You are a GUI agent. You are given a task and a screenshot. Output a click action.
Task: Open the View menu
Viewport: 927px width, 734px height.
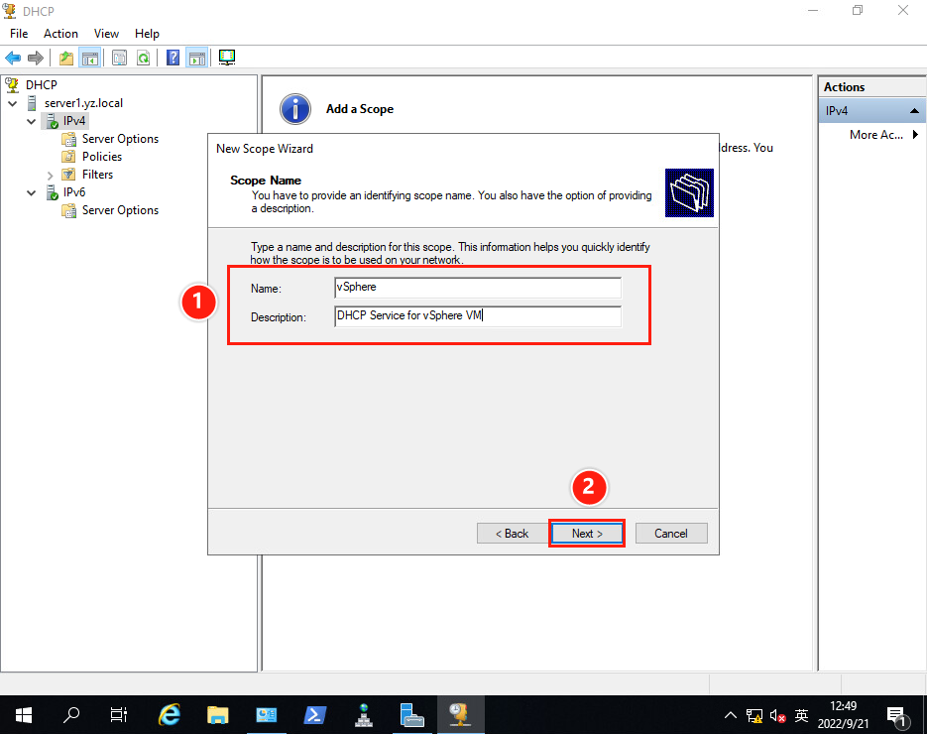tap(106, 34)
